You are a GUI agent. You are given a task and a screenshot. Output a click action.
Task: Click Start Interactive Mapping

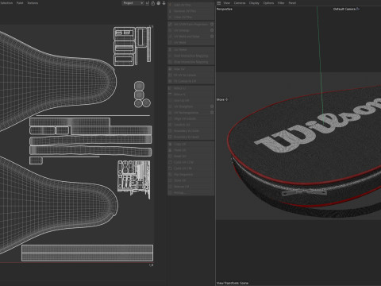pos(190,56)
